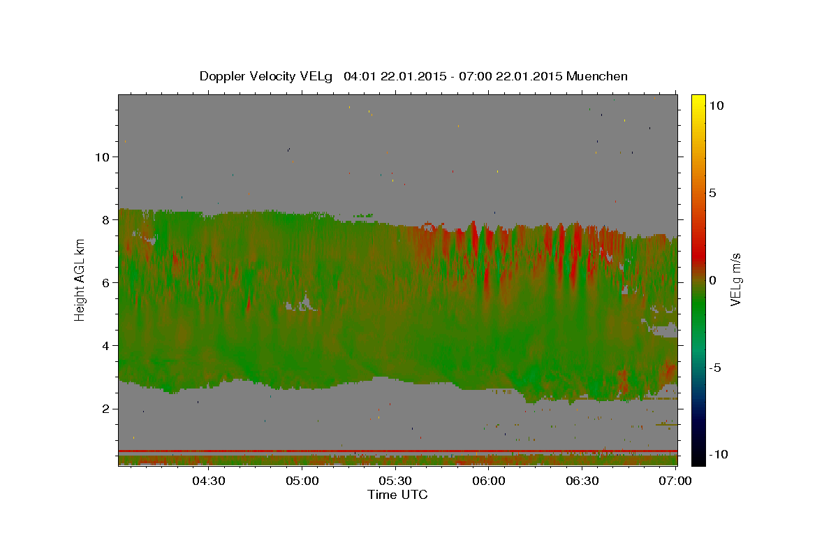Click the height axis label 4

[105, 346]
